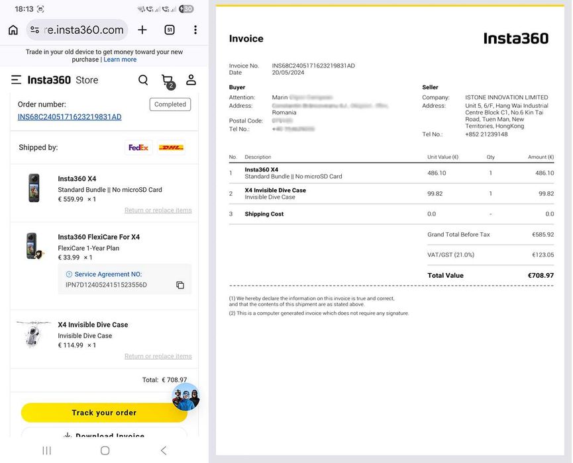Tap Android back navigation button

click(x=164, y=450)
